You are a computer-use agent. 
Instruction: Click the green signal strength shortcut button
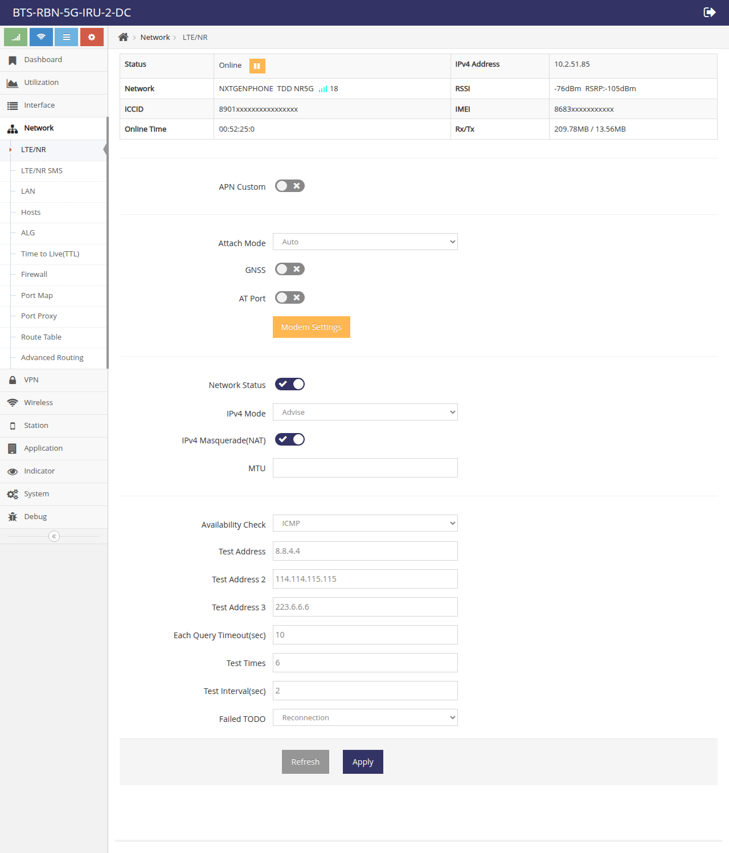click(x=16, y=37)
